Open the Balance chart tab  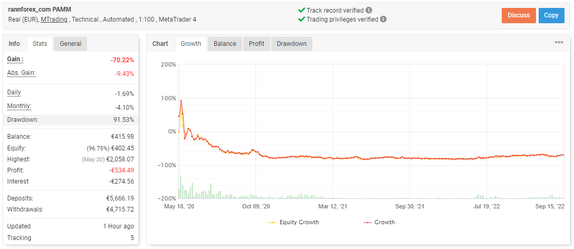pyautogui.click(x=225, y=44)
